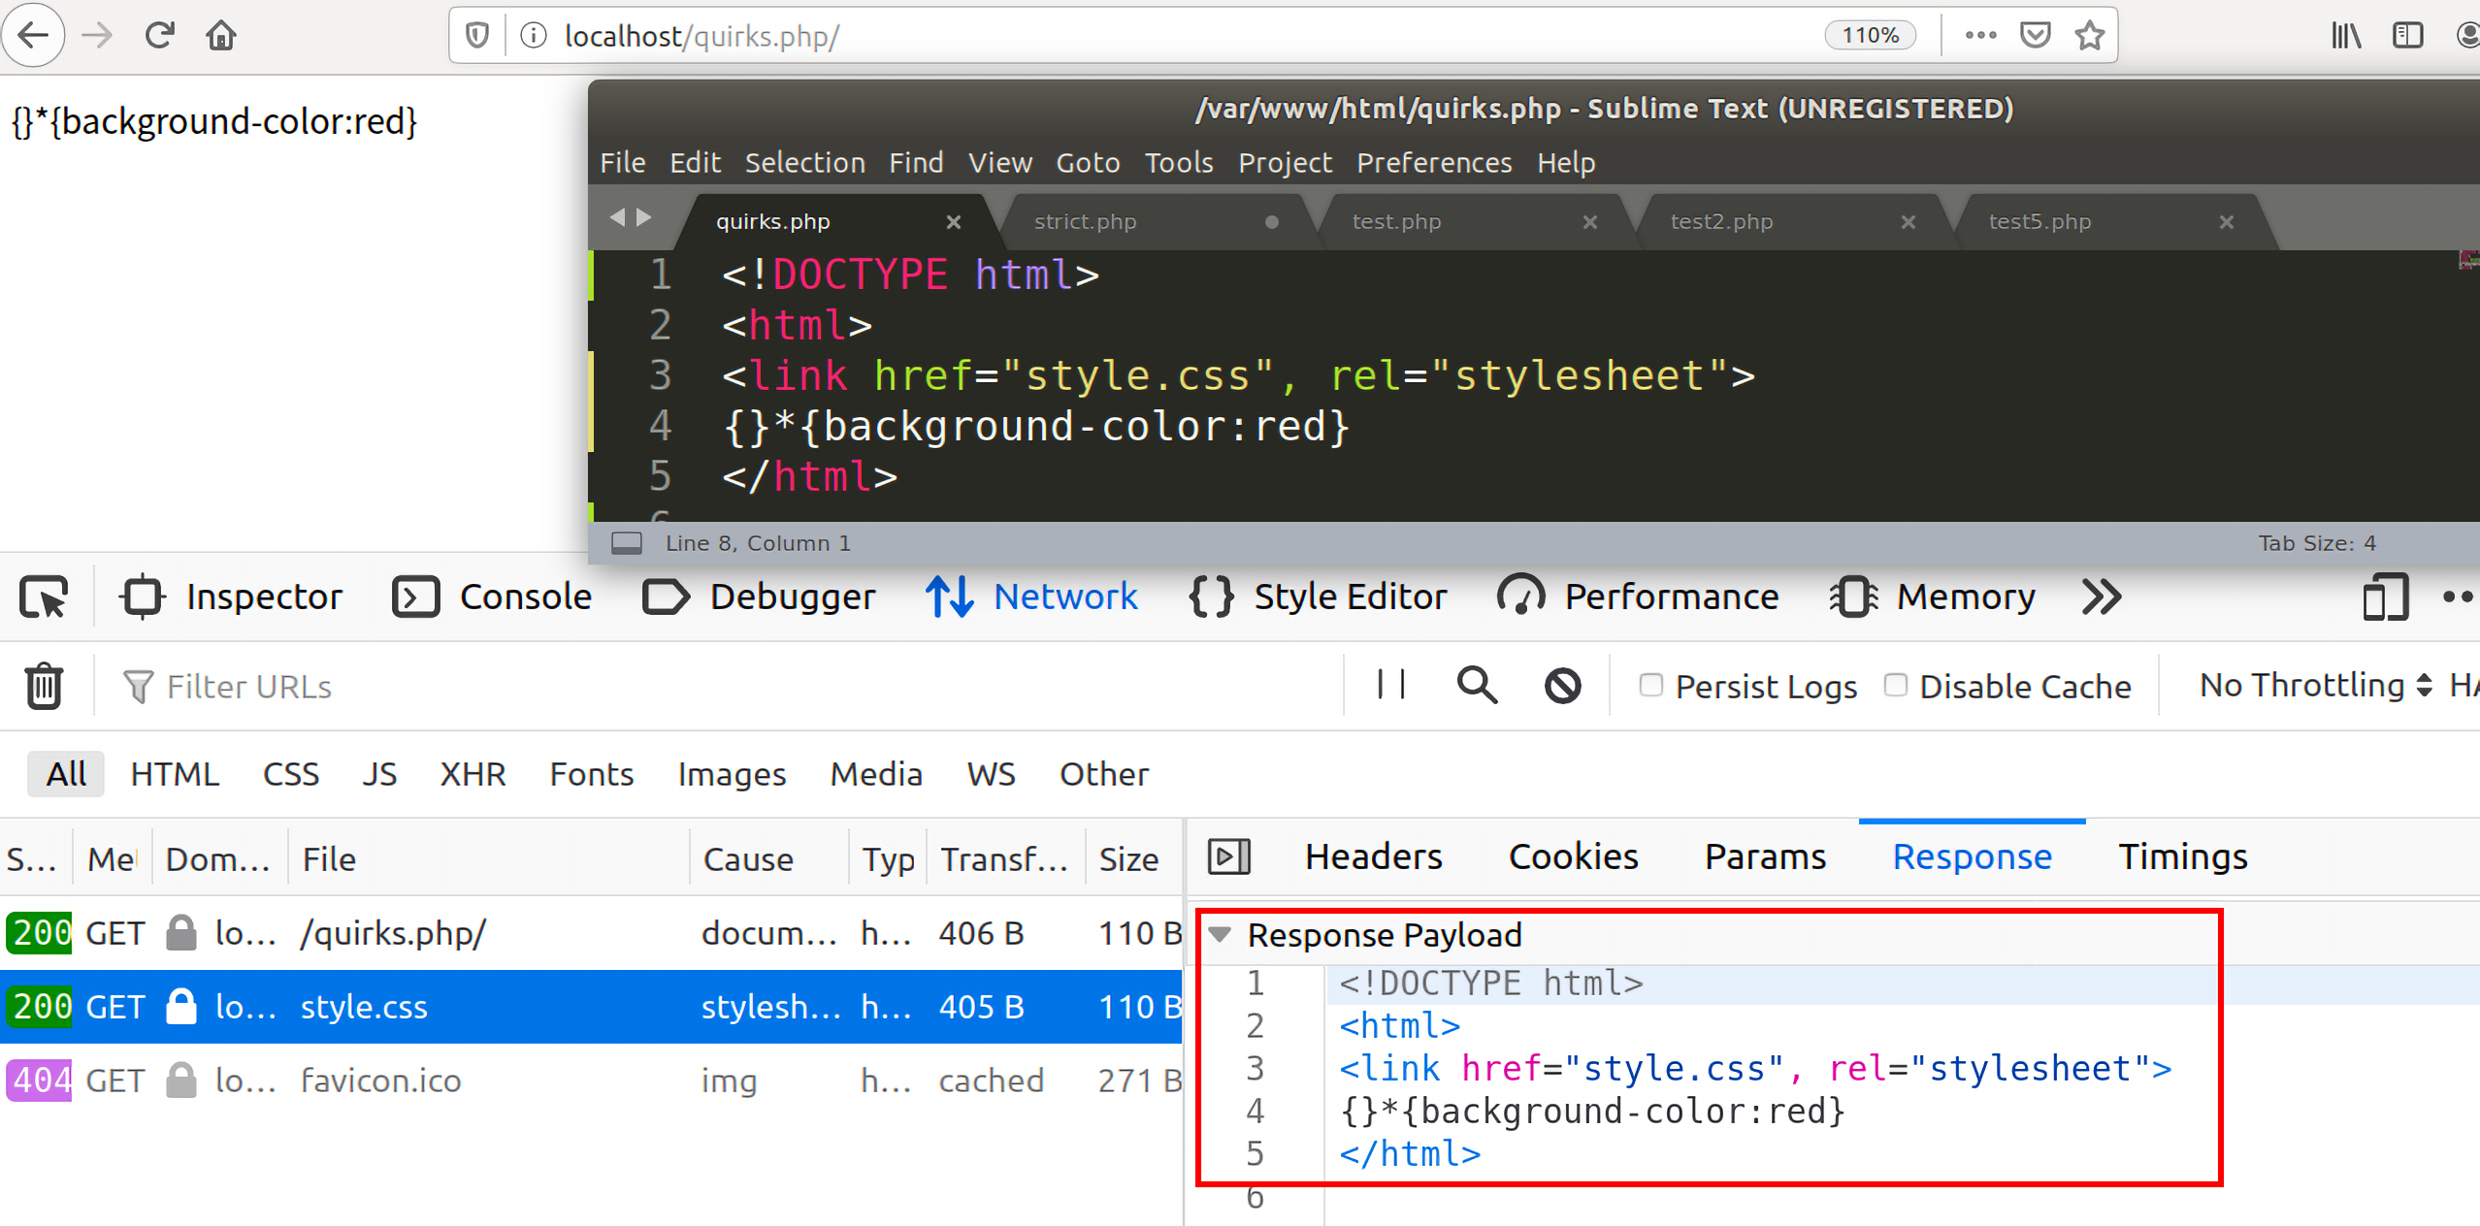The image size is (2480, 1226).
Task: Open site information icon in address bar
Action: tap(533, 36)
